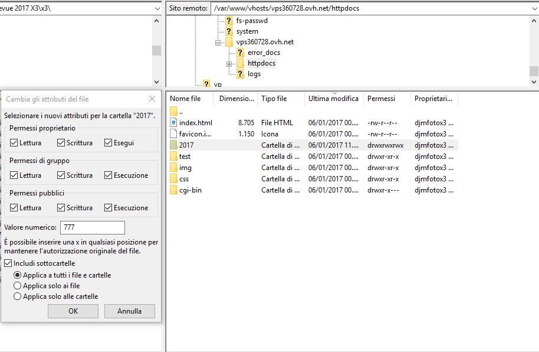Click the system folder question-mark icon
Screen dimensions: 539x352
coord(229,31)
